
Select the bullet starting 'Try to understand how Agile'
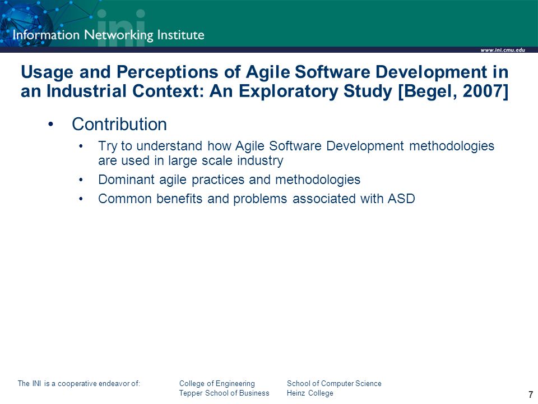[x=296, y=153]
